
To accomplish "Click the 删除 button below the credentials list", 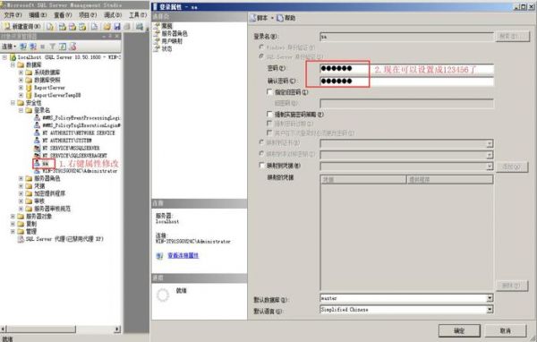I will [512, 286].
